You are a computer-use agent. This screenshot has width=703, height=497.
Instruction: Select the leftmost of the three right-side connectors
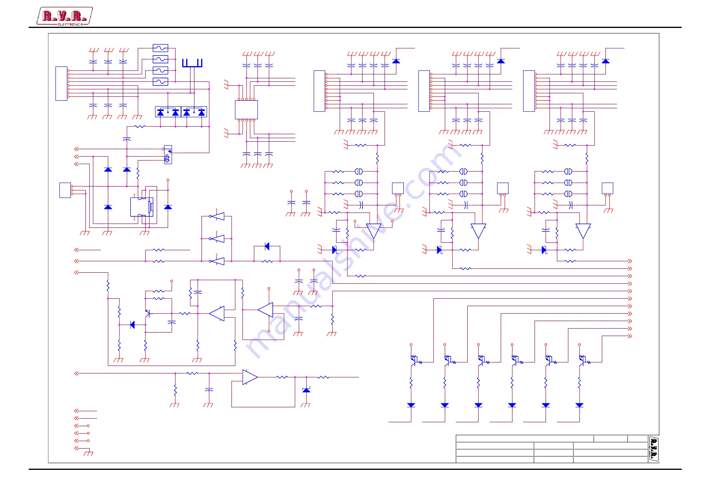point(319,91)
